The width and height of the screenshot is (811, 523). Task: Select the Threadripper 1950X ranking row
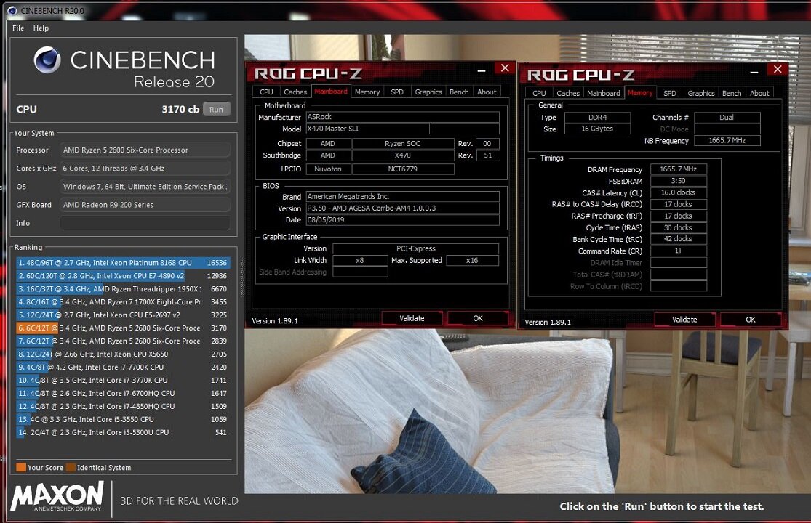point(123,289)
